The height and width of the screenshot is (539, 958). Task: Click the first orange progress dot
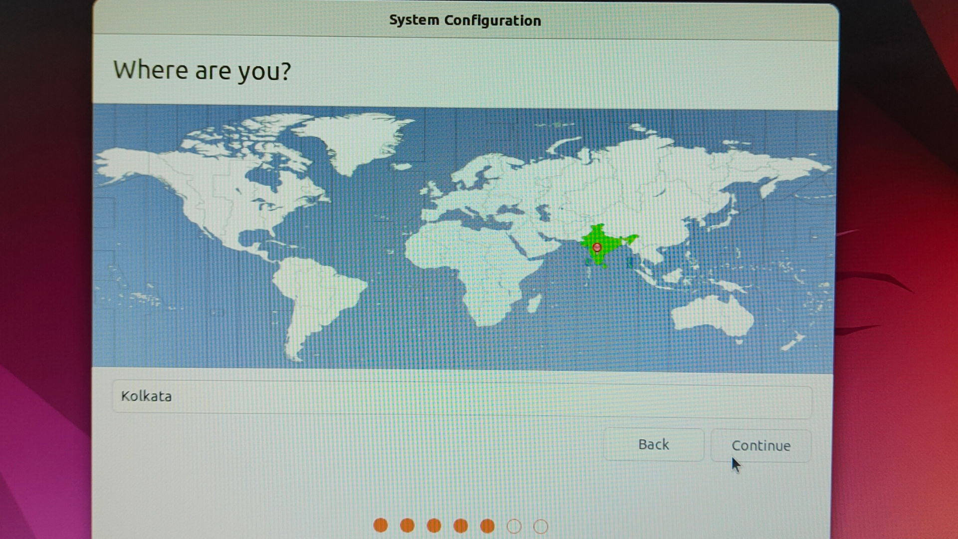click(381, 526)
